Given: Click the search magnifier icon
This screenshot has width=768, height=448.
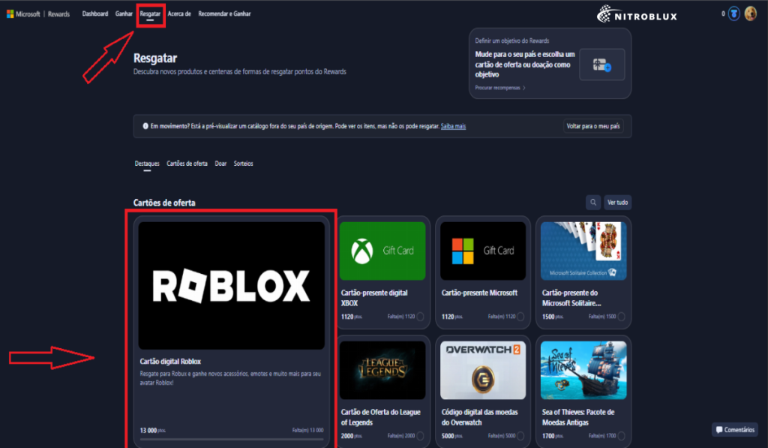Looking at the screenshot, I should pyautogui.click(x=593, y=202).
